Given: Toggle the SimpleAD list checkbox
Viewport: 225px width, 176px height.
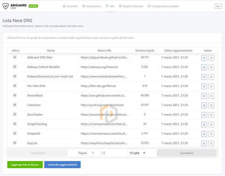Looking at the screenshot, I should pyautogui.click(x=15, y=133).
